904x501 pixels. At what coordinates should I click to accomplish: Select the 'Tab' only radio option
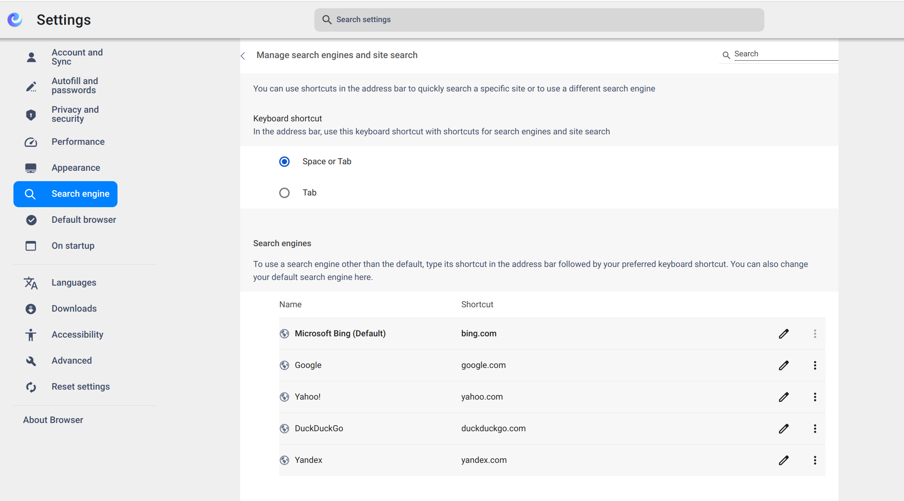[x=284, y=193]
